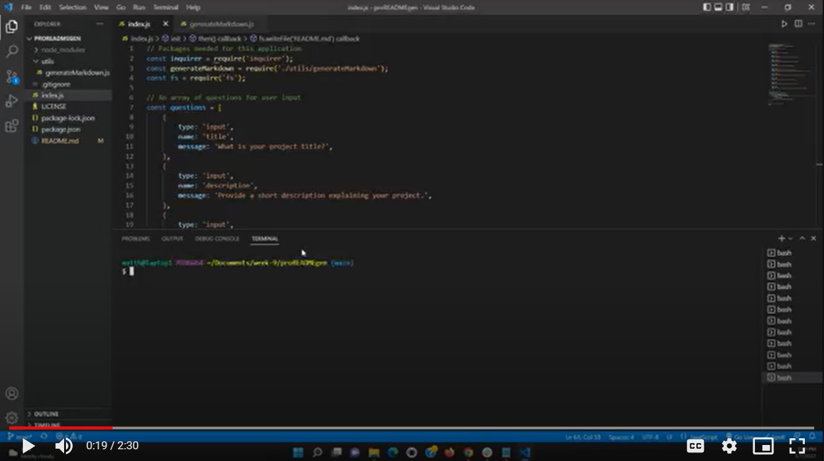The height and width of the screenshot is (461, 824).
Task: Toggle the secondary side bar layout button
Action: tap(730, 7)
